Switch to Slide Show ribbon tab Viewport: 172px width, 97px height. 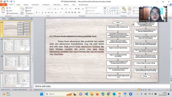click(57, 5)
